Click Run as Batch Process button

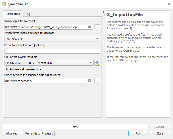[x=40, y=133]
